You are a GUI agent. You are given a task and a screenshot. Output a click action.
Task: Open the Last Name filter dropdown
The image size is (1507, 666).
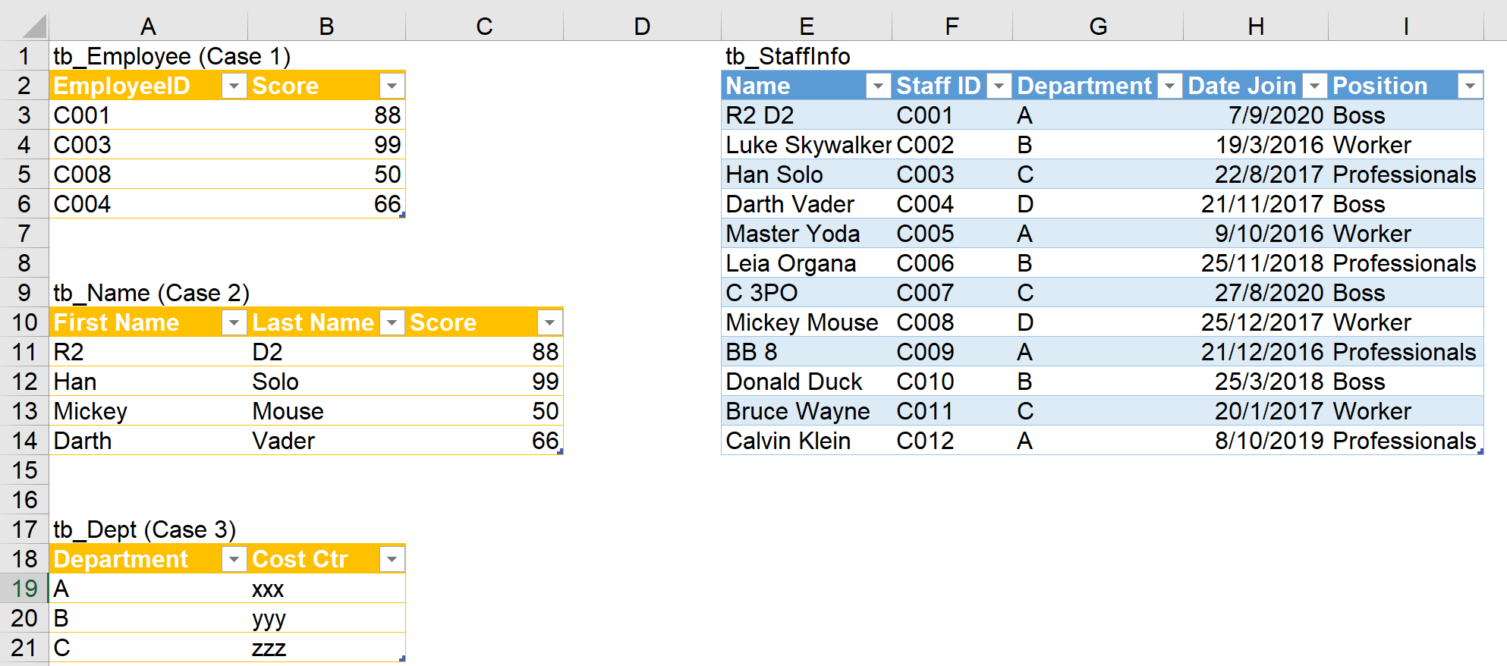pos(392,323)
